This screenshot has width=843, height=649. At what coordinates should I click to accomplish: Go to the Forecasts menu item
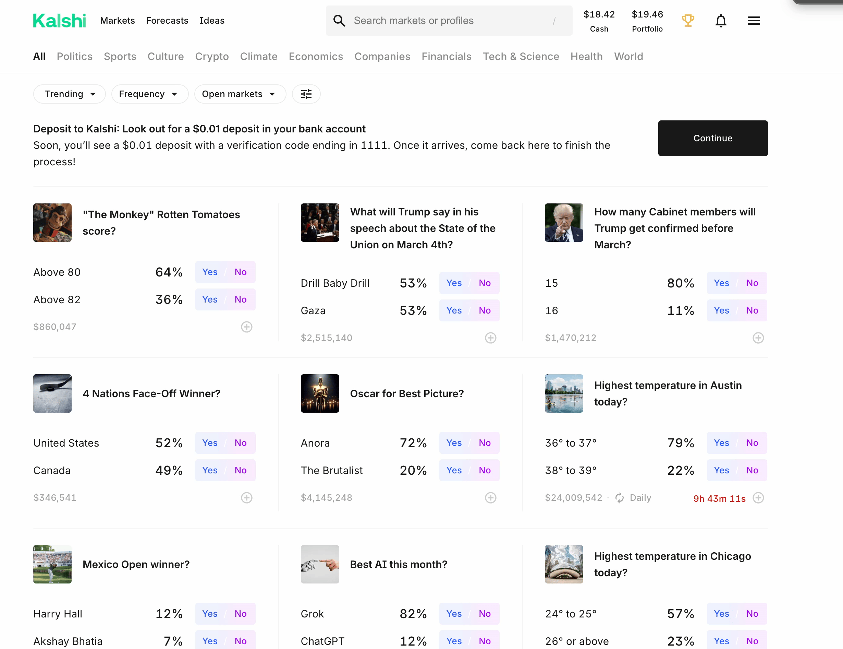pos(167,21)
